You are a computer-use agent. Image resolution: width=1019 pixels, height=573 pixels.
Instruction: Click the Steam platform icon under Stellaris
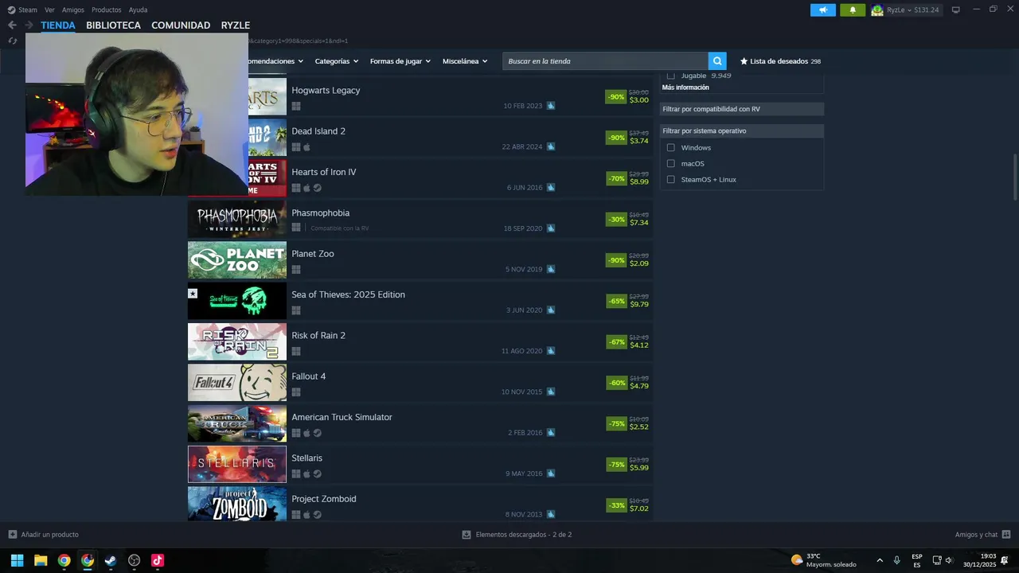(317, 474)
